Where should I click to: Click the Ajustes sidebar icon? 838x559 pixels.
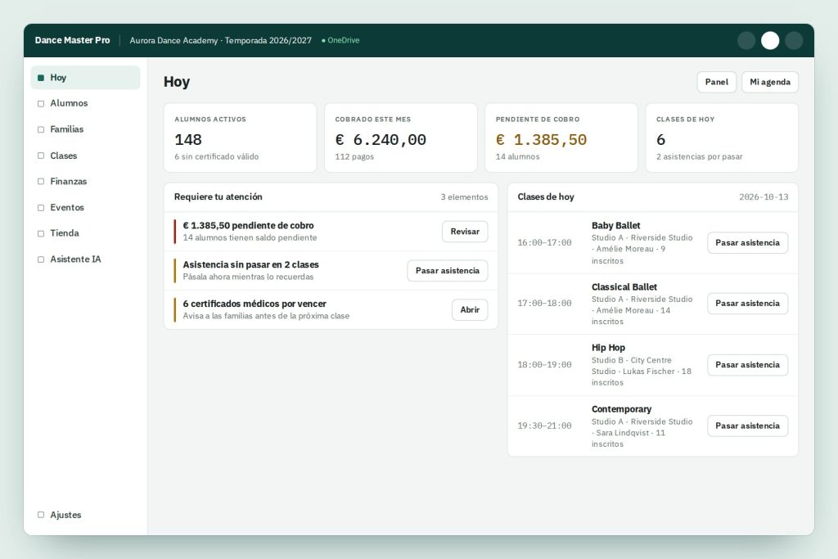pos(41,515)
